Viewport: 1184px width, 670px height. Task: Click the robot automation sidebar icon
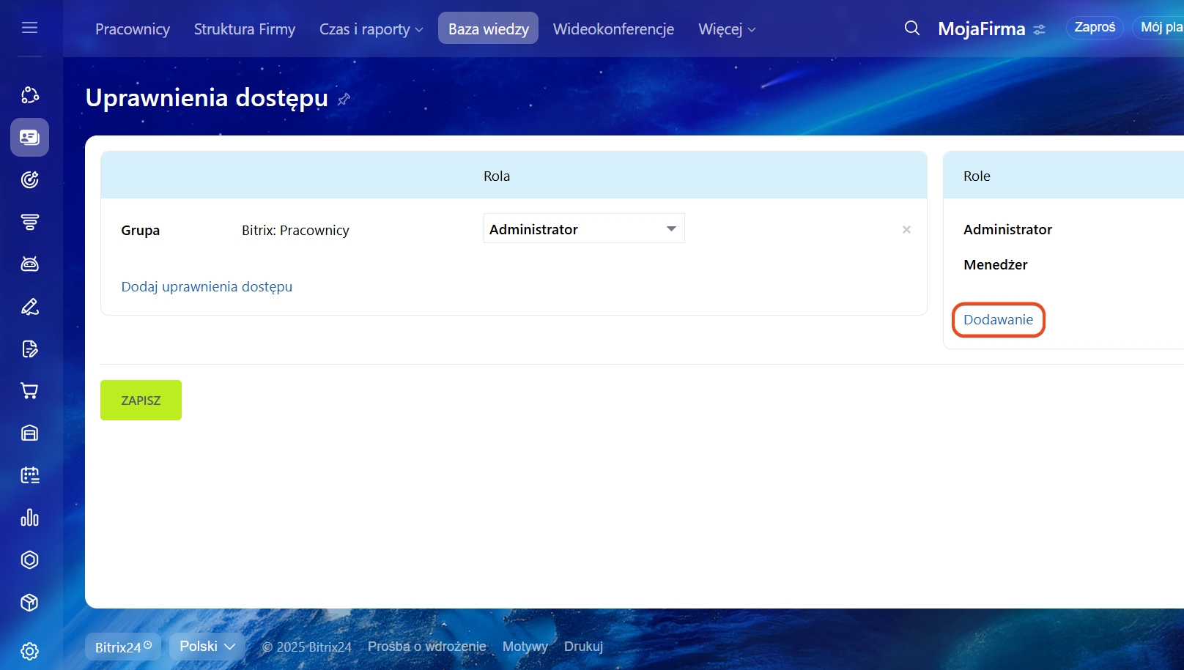pyautogui.click(x=29, y=264)
